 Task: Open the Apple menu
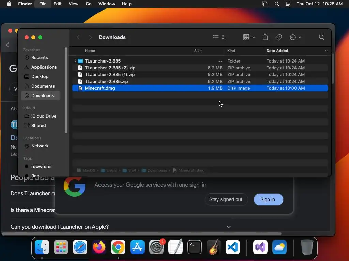(9, 4)
